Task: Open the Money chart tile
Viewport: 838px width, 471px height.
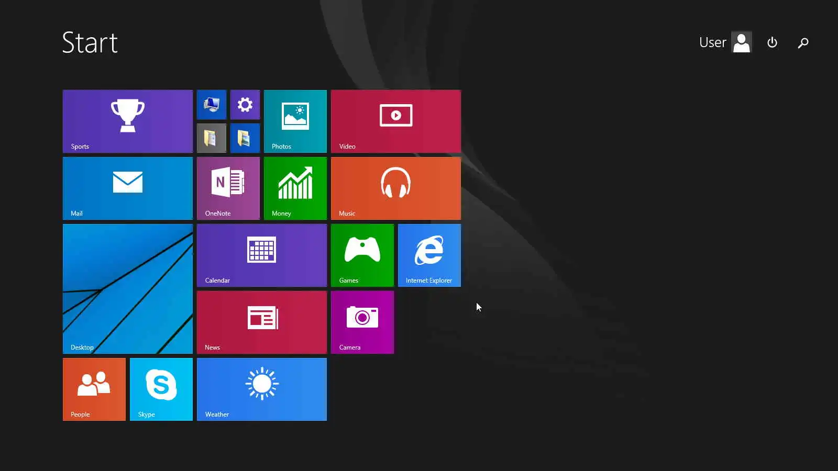Action: [295, 188]
